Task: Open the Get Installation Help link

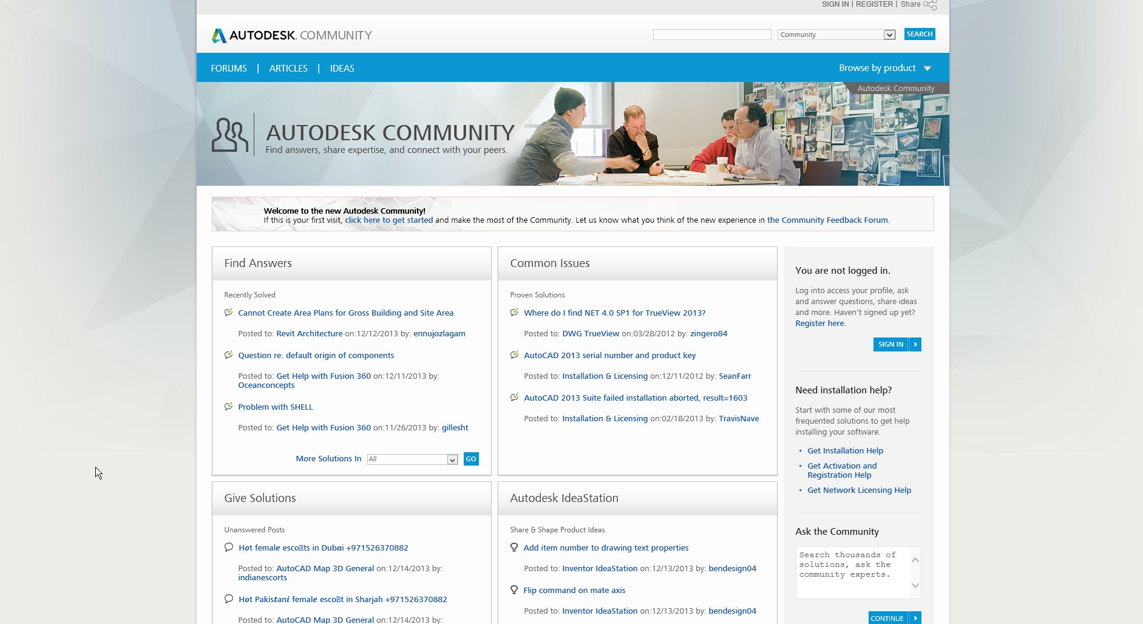Action: 845,450
